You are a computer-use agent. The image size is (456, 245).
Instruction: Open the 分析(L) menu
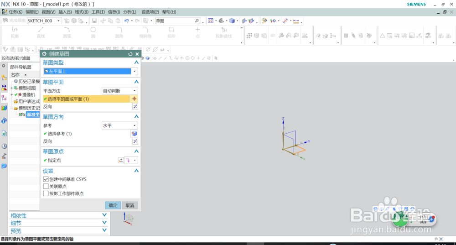[130, 12]
